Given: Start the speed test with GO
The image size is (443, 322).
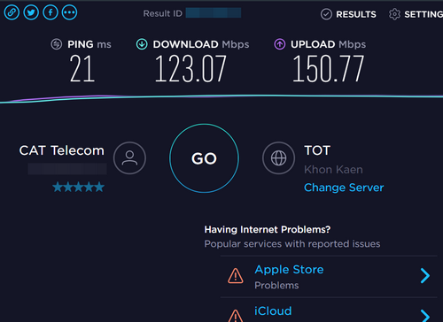Looking at the screenshot, I should click(x=204, y=158).
